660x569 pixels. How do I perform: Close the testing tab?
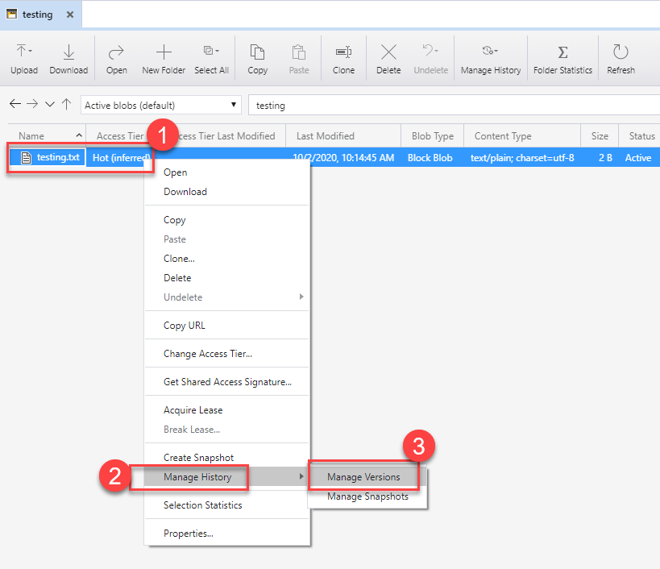69,15
